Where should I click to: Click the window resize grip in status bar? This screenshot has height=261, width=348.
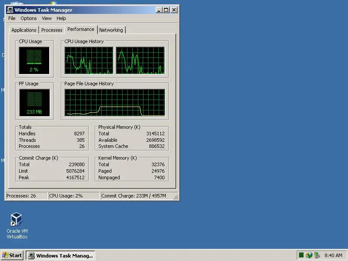[176, 197]
